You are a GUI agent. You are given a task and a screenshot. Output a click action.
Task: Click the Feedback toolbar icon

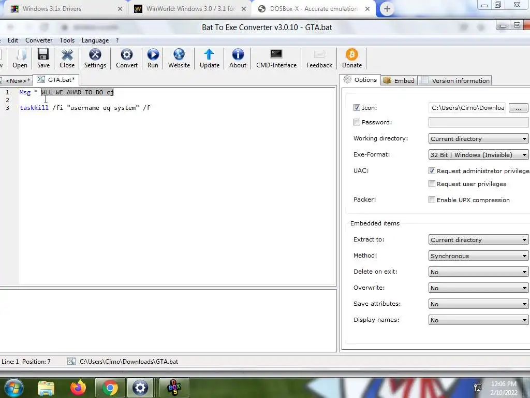coord(319,58)
